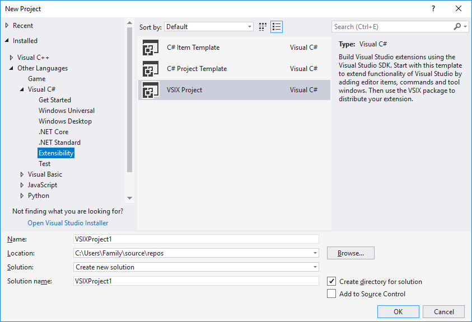Image resolution: width=472 pixels, height=322 pixels.
Task: Expand the Visual C++ node
Action: pos(11,58)
